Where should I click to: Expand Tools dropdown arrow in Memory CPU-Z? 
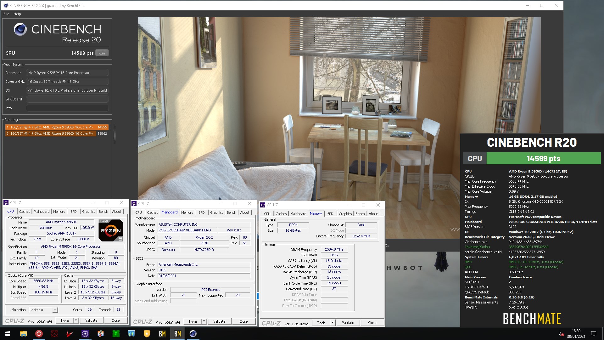[x=333, y=323]
